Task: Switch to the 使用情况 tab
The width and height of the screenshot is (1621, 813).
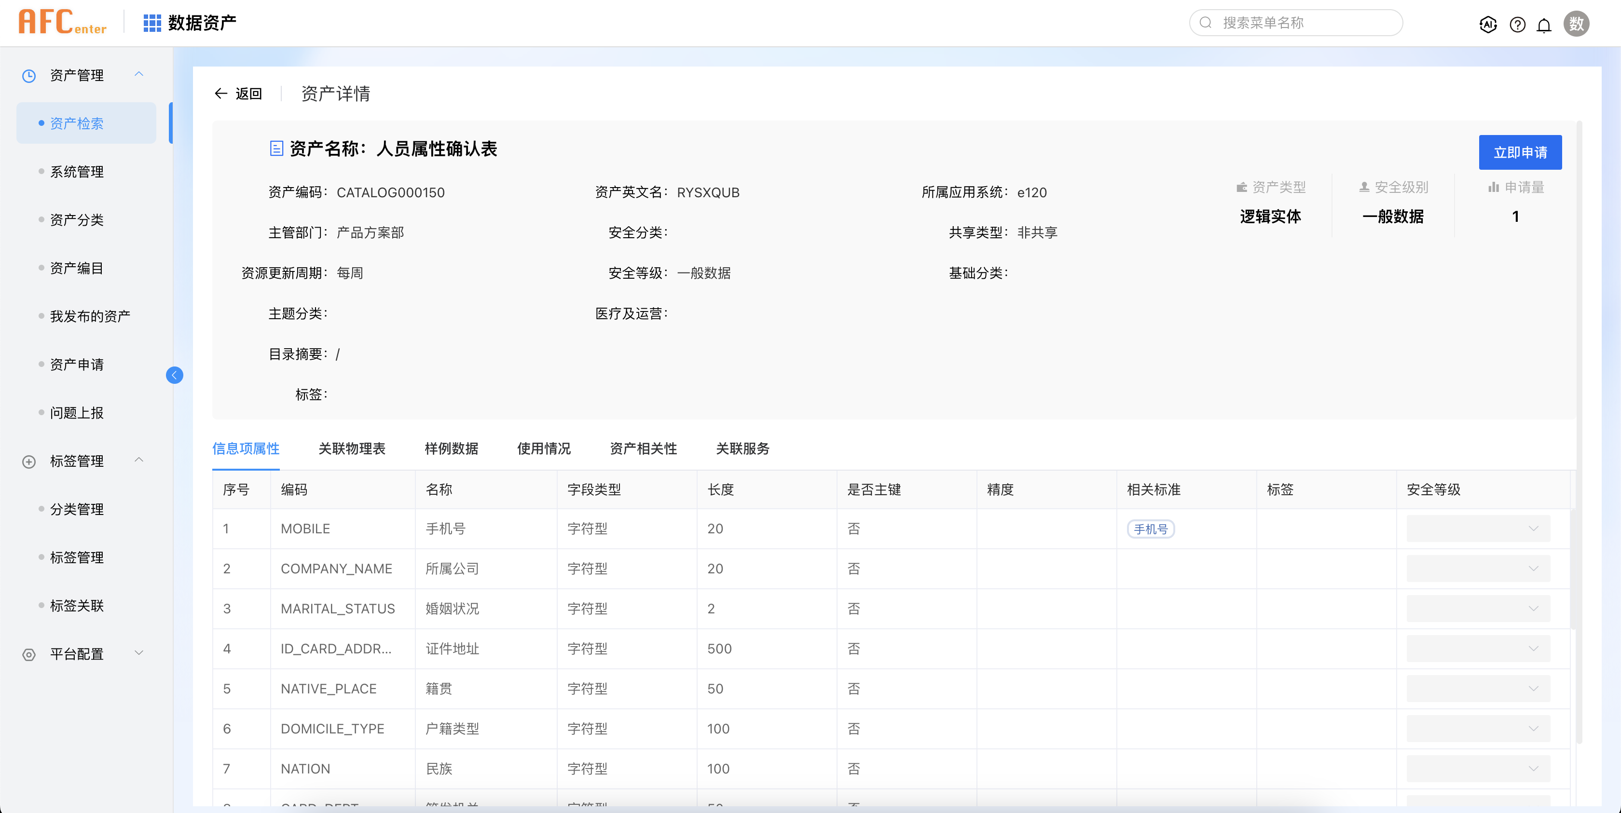Action: [x=544, y=449]
